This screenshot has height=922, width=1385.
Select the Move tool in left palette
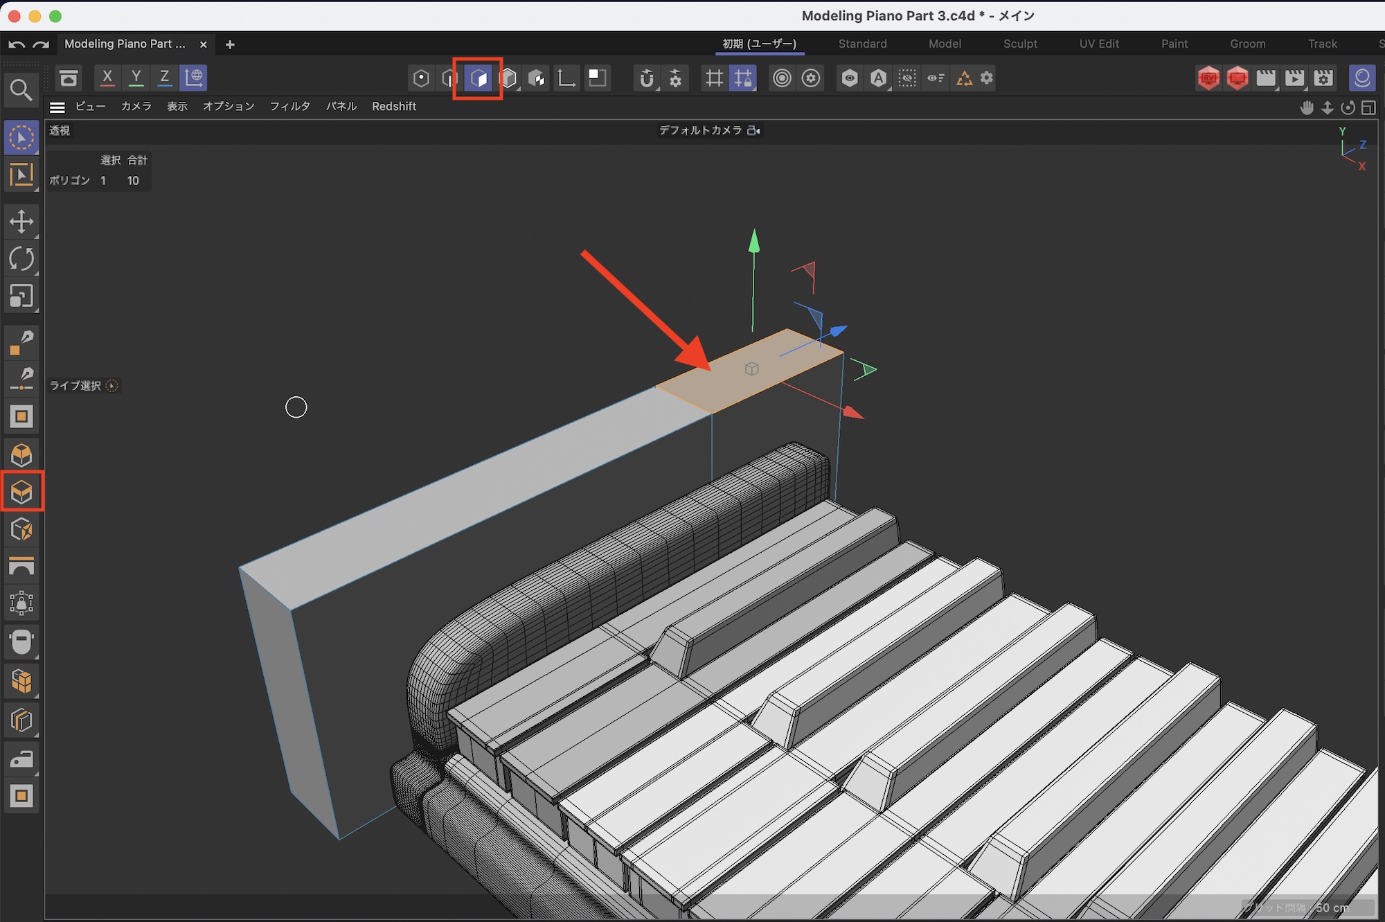(x=21, y=222)
